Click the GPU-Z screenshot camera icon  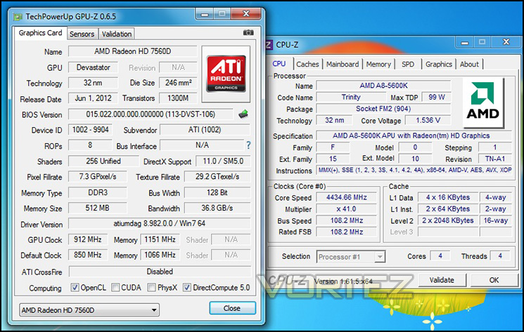click(x=248, y=32)
